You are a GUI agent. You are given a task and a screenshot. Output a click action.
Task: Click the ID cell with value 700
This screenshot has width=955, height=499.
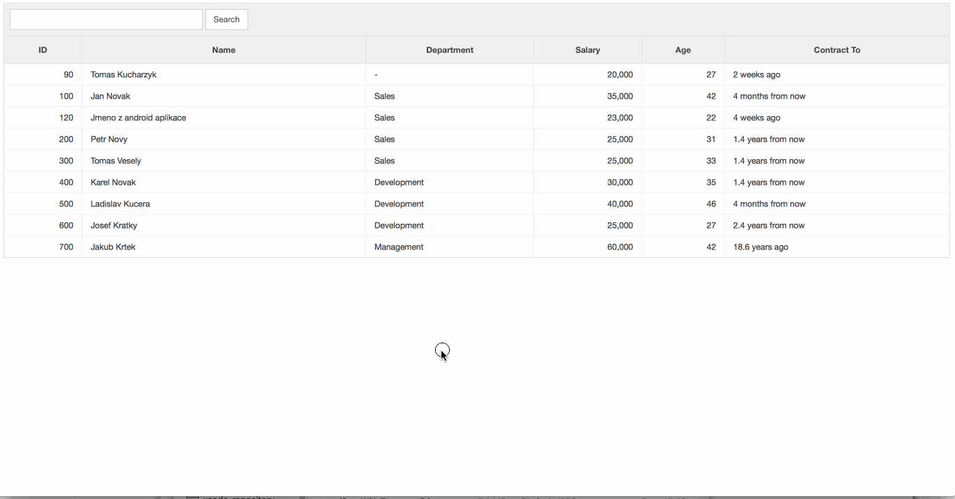pos(66,247)
